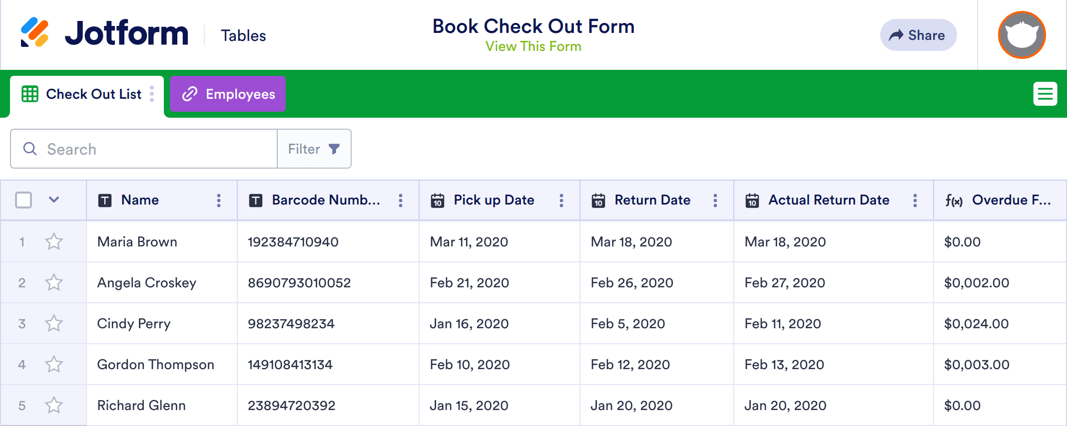Click the search magnifier icon
This screenshot has height=426, width=1067.
pyautogui.click(x=30, y=149)
